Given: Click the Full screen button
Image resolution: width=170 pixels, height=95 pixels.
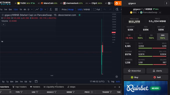Looking at the screenshot, I should click(96, 9).
